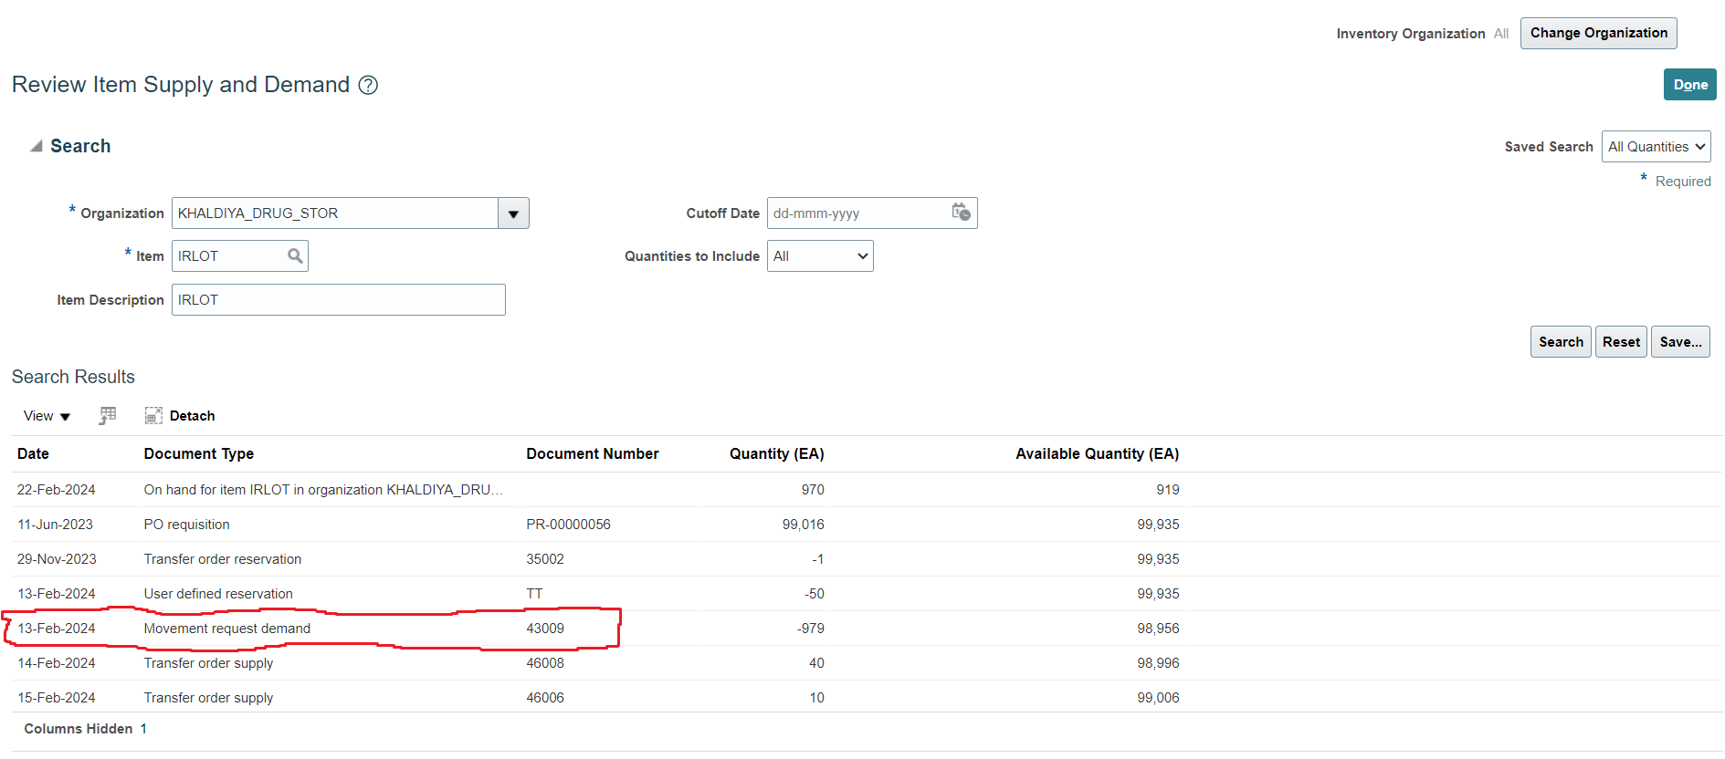Click Columns Hidden indicator
This screenshot has height=759, width=1725.
coord(86,729)
